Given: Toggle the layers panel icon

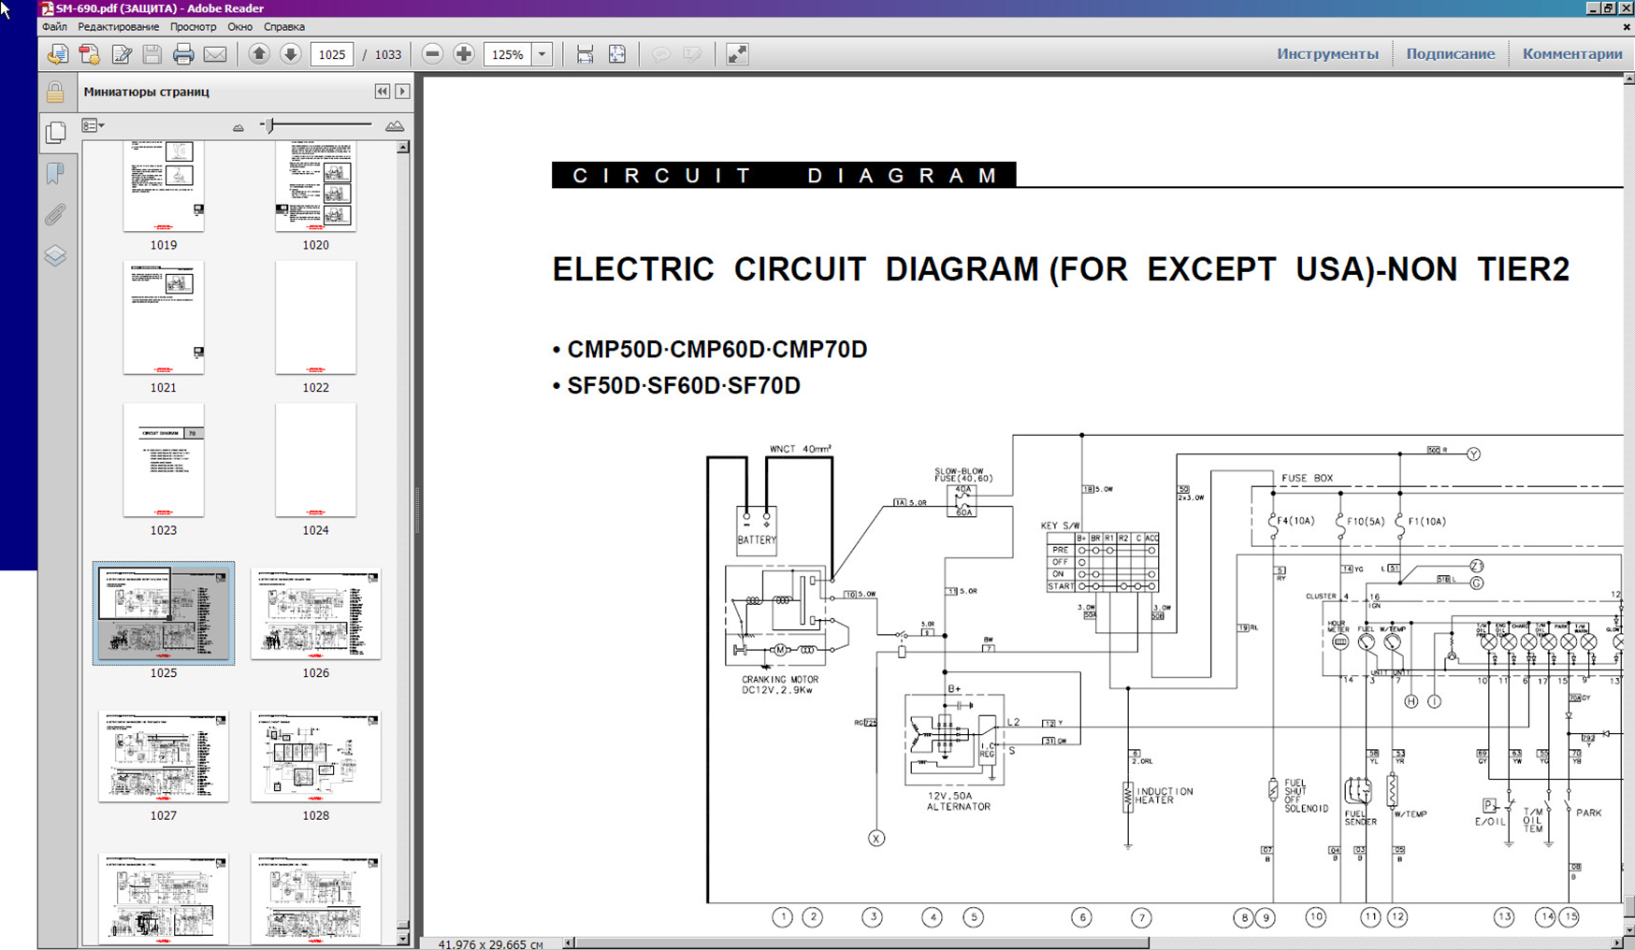Looking at the screenshot, I should pyautogui.click(x=55, y=255).
